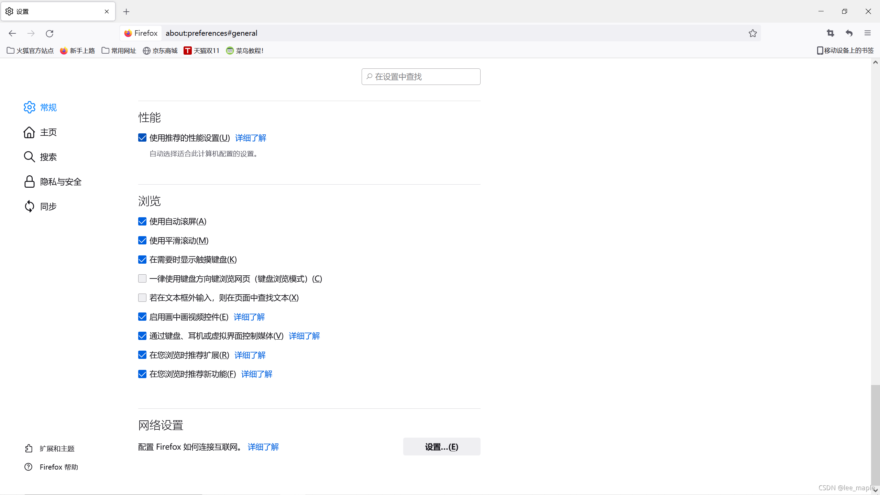880x495 pixels.
Task: Click the reload page icon
Action: coord(49,33)
